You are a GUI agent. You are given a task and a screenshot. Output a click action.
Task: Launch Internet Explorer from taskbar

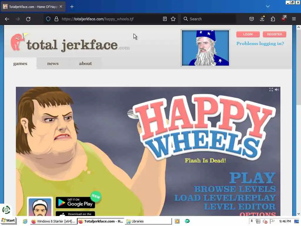click(x=25, y=221)
